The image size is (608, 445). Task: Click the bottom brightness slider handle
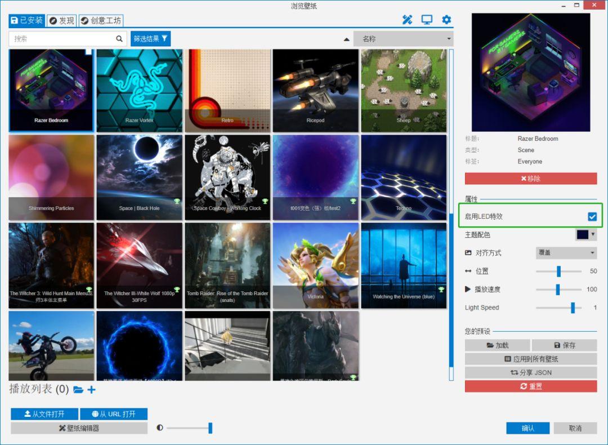coord(210,428)
